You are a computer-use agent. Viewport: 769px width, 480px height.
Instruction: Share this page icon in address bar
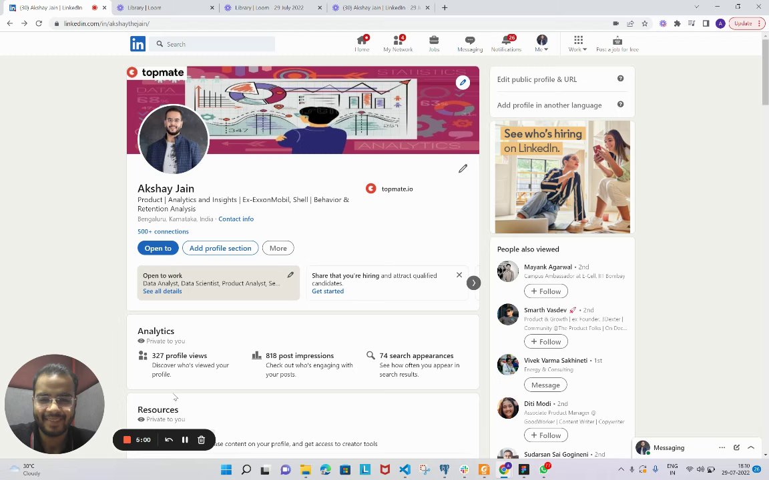pyautogui.click(x=630, y=23)
